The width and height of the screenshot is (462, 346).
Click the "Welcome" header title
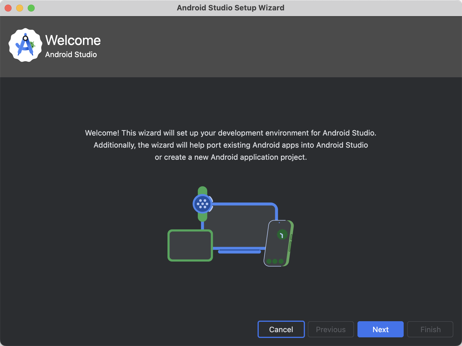73,40
